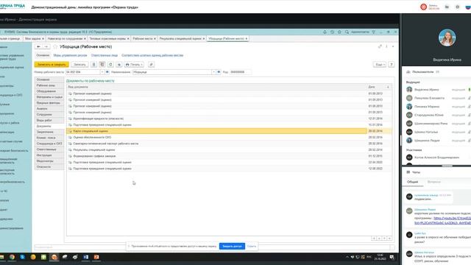Click the Chrome icon in the taskbar
This screenshot has height=265, width=471.
(x=12, y=257)
